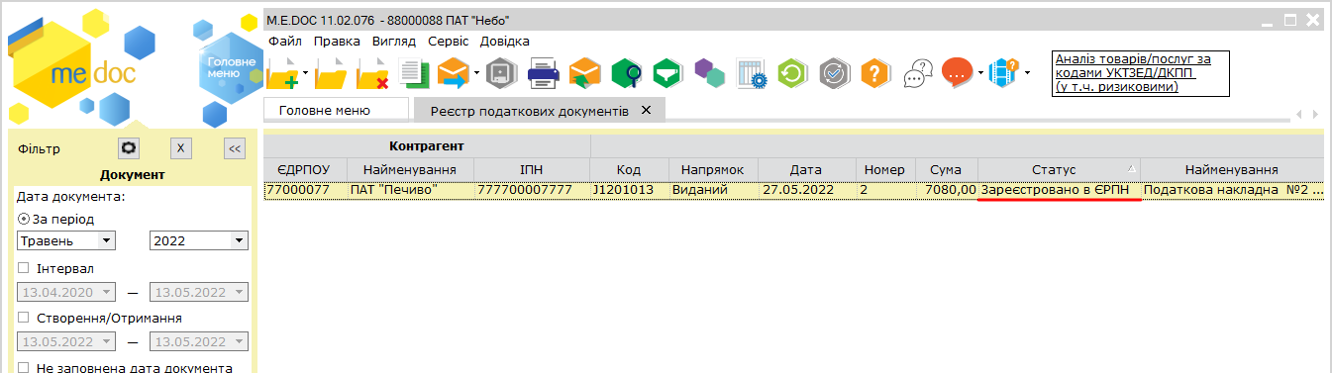
Task: Click the orange question mark help icon
Action: pyautogui.click(x=874, y=73)
